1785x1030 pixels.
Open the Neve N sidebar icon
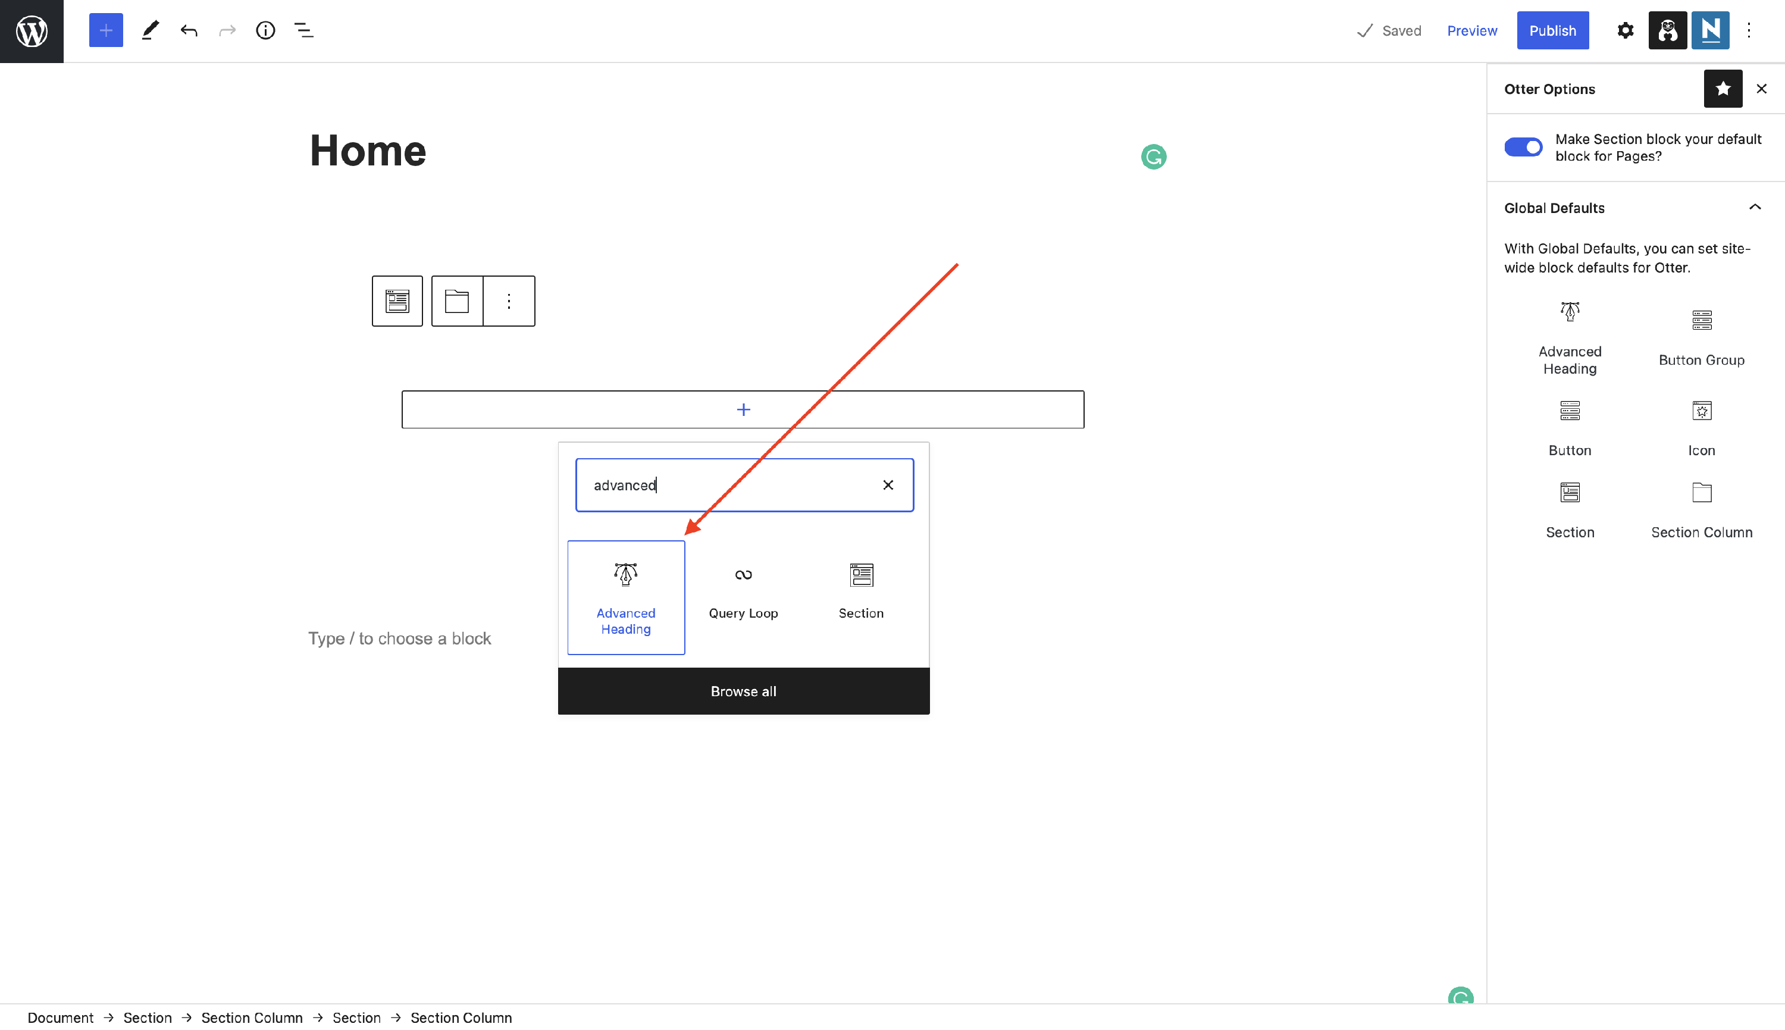(x=1710, y=30)
